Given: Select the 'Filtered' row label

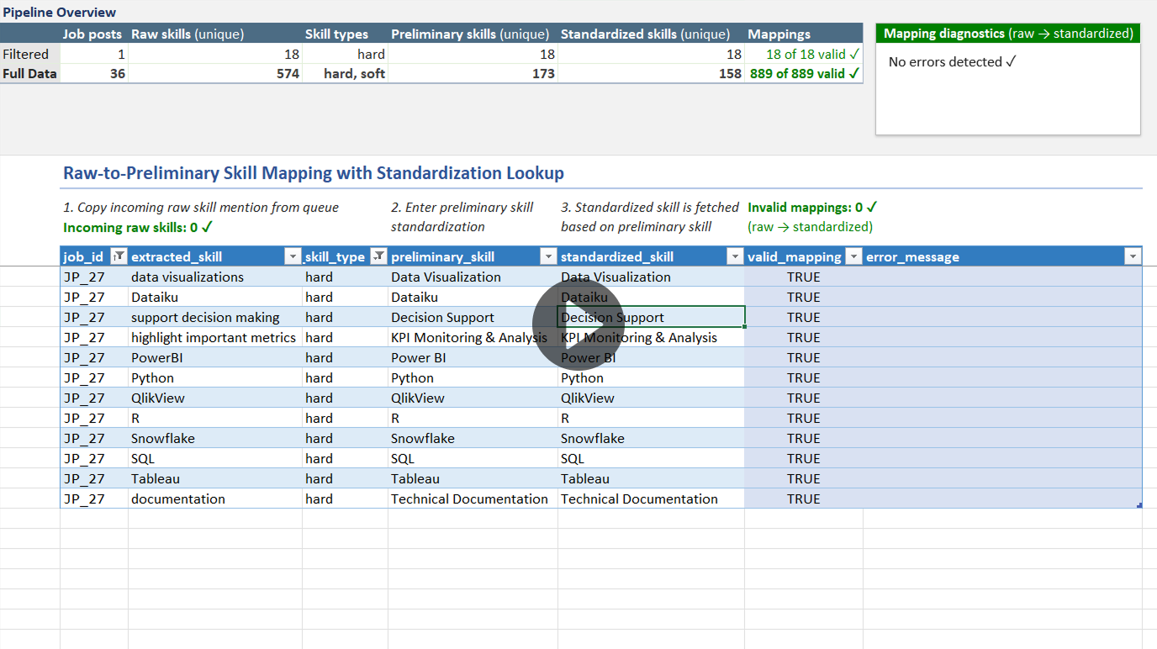Looking at the screenshot, I should pos(29,54).
